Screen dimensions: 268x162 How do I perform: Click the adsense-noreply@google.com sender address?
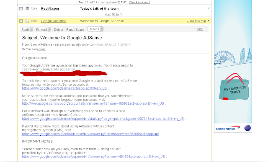[x=75, y=45]
